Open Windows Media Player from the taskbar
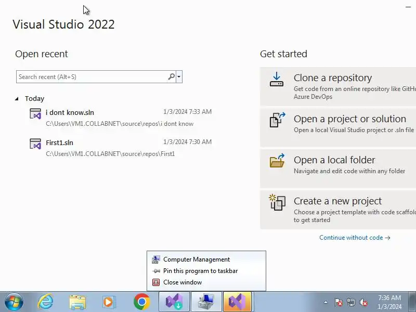 click(109, 302)
